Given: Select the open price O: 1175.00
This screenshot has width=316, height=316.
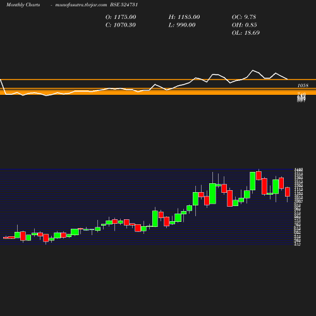Looking at the screenshot, I should 121,17.
